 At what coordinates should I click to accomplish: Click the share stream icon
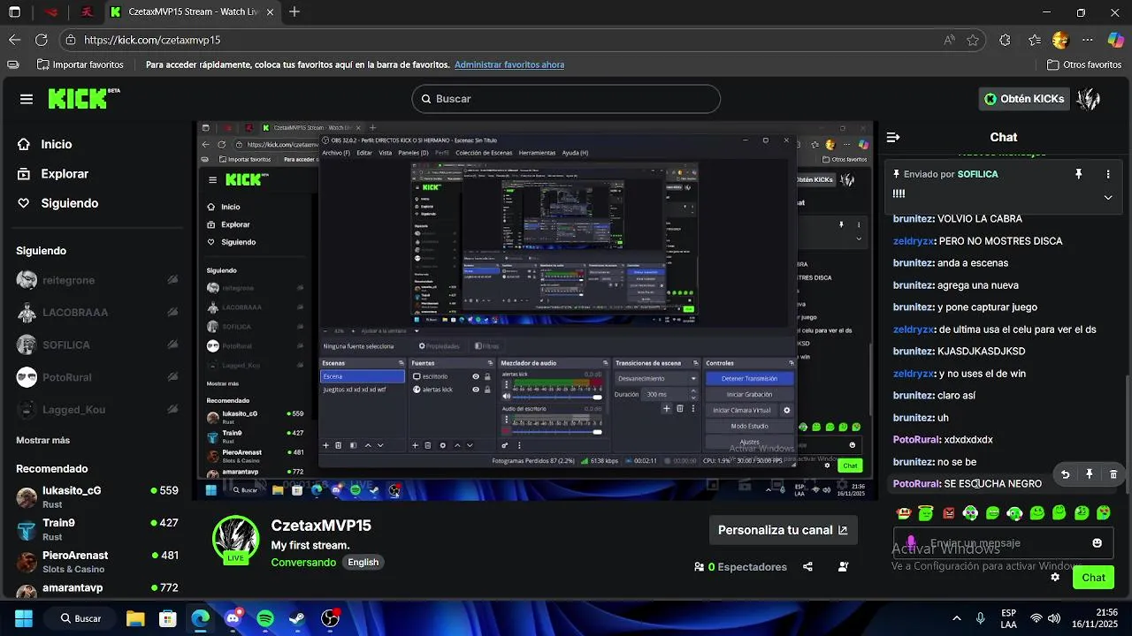[x=807, y=567]
